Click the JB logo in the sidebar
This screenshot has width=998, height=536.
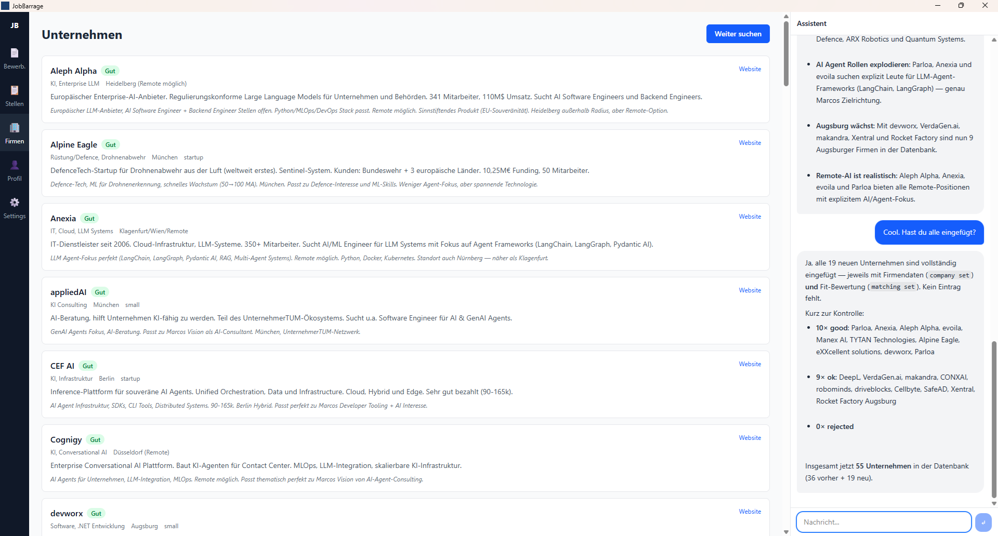pos(15,25)
